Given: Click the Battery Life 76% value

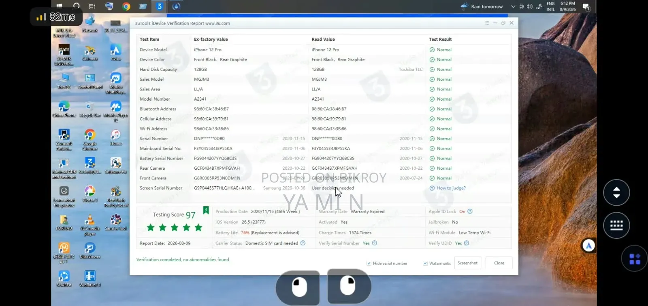Looking at the screenshot, I should click(x=245, y=233).
